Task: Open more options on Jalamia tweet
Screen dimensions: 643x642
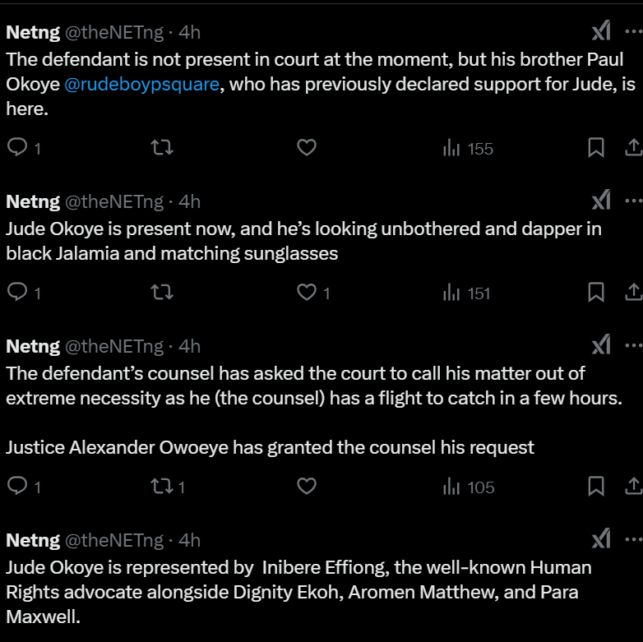Action: (632, 201)
